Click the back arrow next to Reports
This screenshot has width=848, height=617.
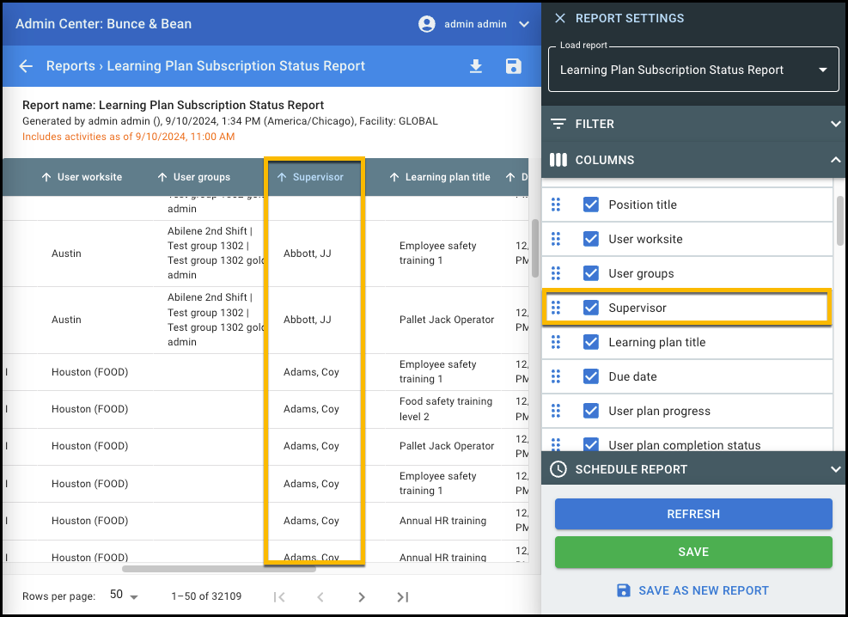[x=26, y=66]
